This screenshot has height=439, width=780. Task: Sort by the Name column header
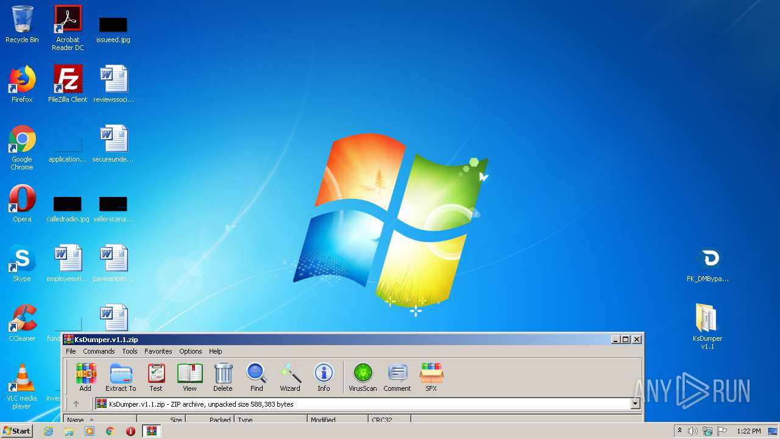[x=100, y=419]
